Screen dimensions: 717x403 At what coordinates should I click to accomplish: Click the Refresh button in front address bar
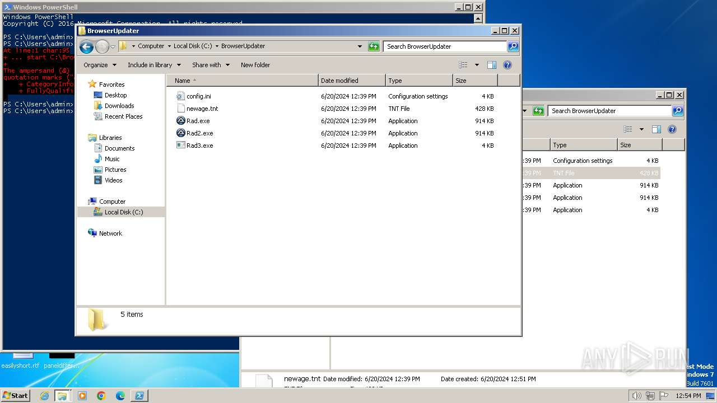pyautogui.click(x=374, y=46)
